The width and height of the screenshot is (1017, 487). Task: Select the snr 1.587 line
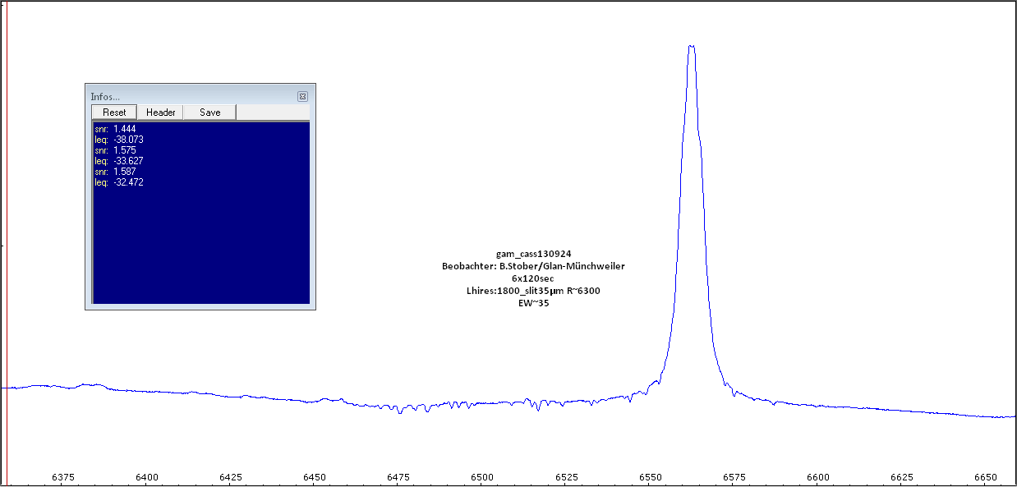113,172
